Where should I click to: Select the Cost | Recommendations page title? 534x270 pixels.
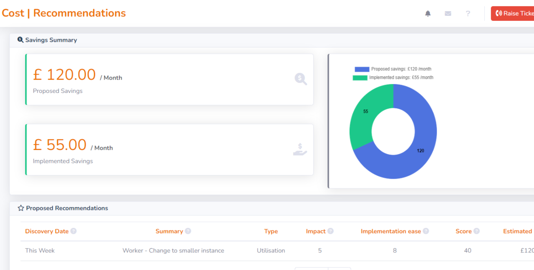[64, 13]
